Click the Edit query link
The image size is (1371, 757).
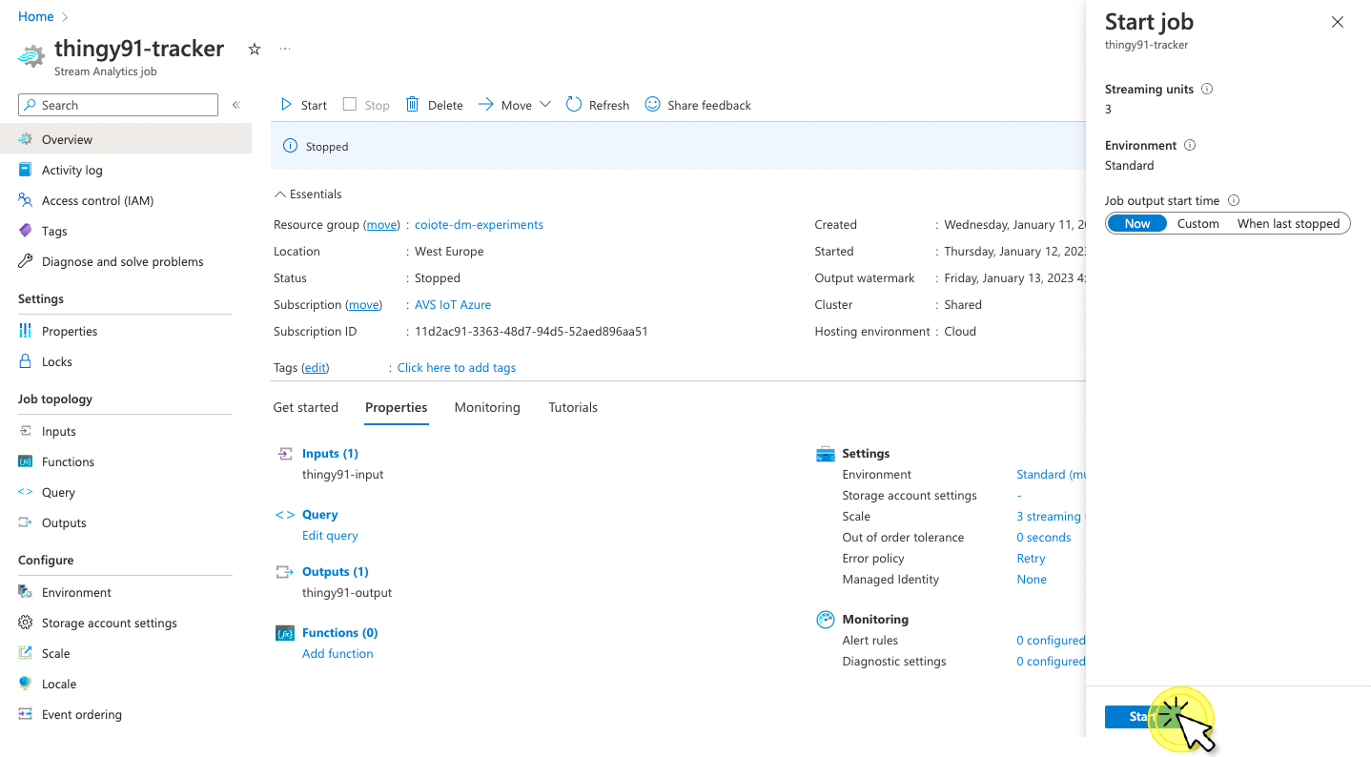coord(330,536)
